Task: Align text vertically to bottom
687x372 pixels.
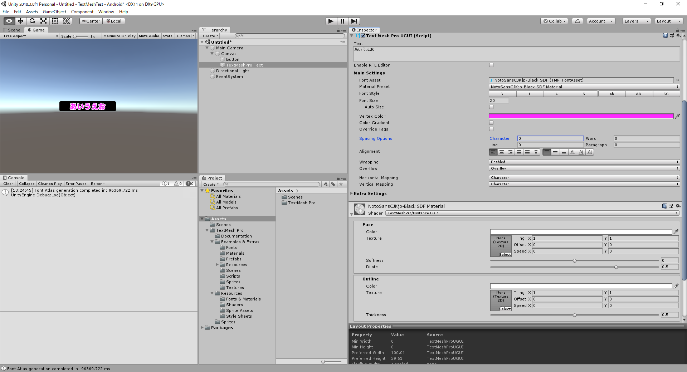Action: coord(564,152)
